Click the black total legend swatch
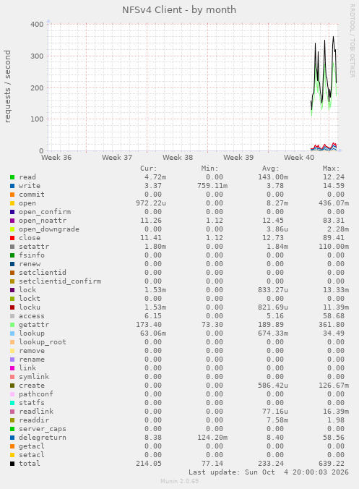This screenshot has height=489, width=359. click(x=12, y=464)
